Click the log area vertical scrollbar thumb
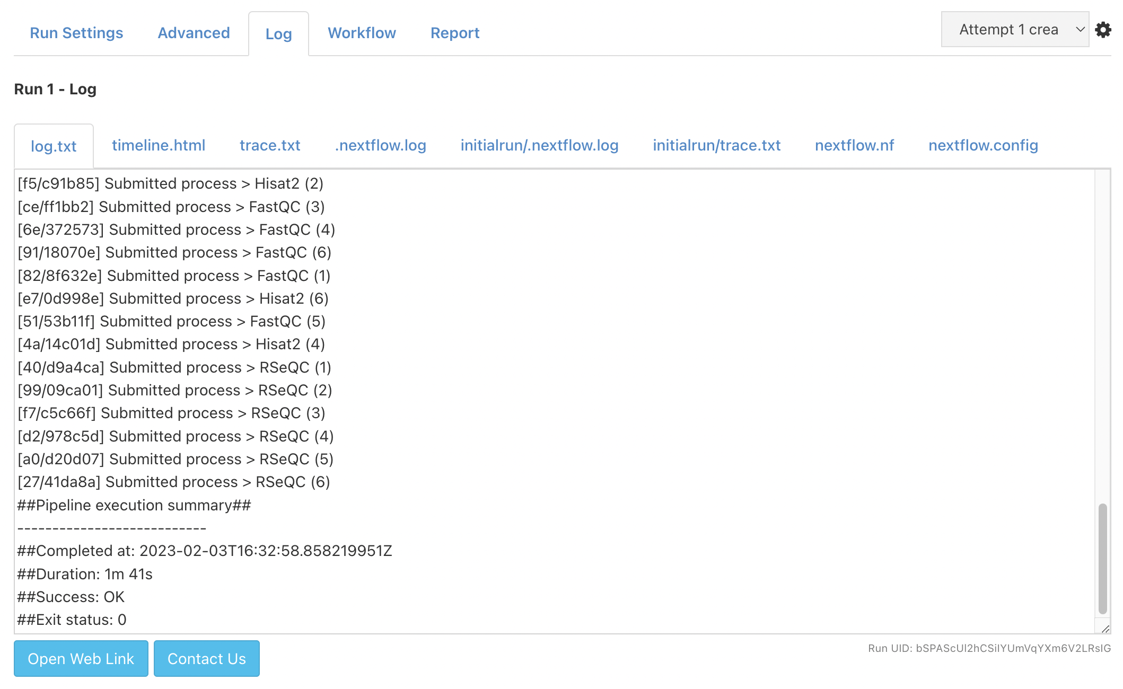Screen dimensions: 1123x689 [1103, 559]
